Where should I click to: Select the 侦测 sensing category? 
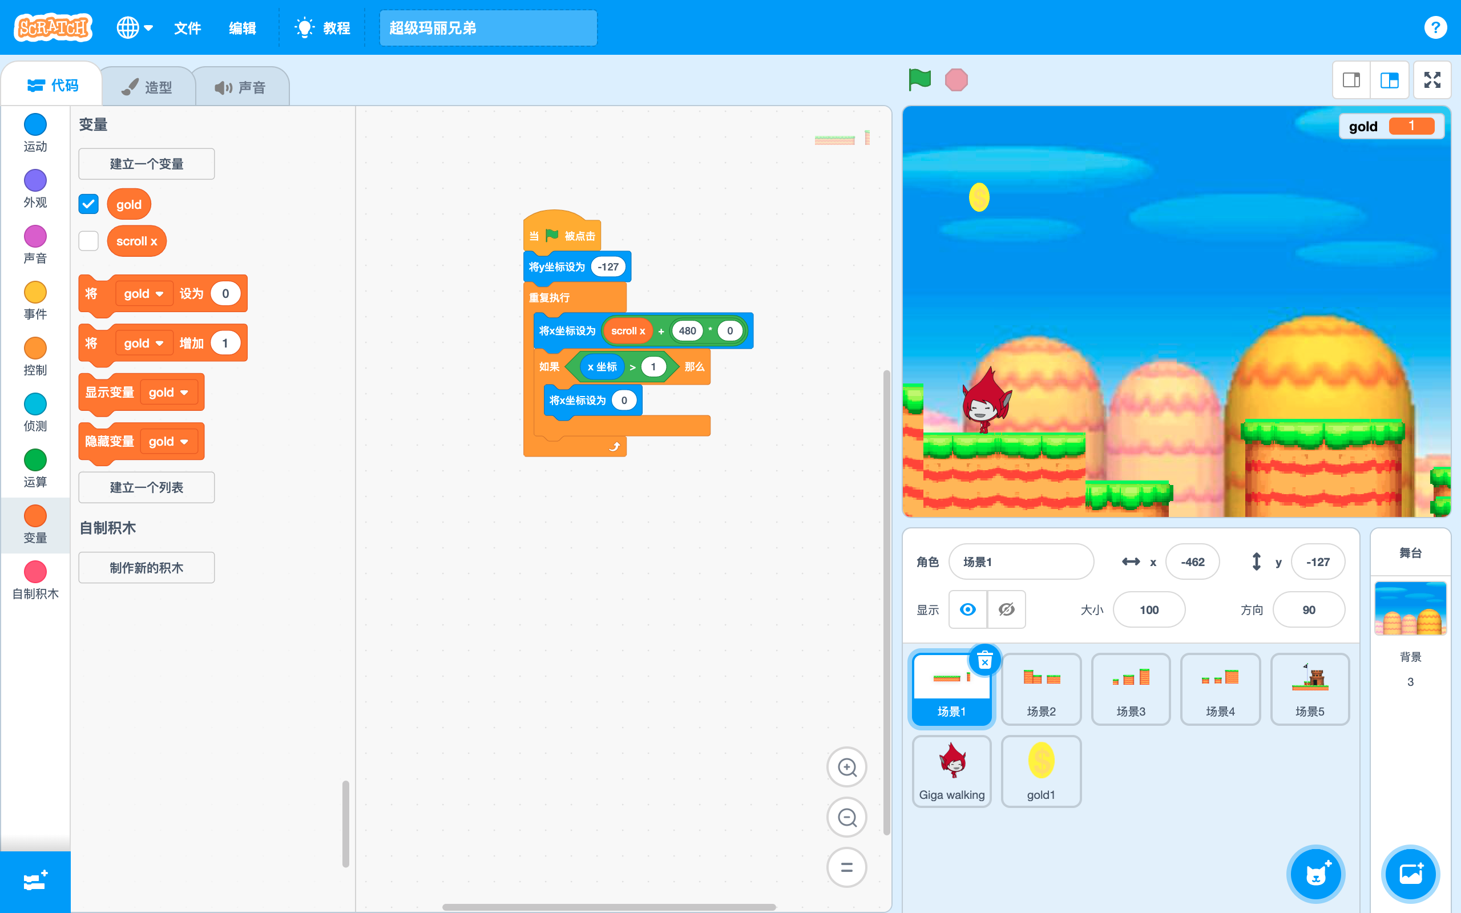(35, 413)
